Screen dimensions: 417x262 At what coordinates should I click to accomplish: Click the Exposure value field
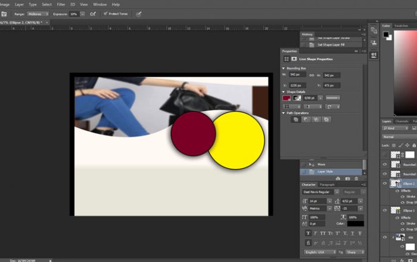coord(74,14)
